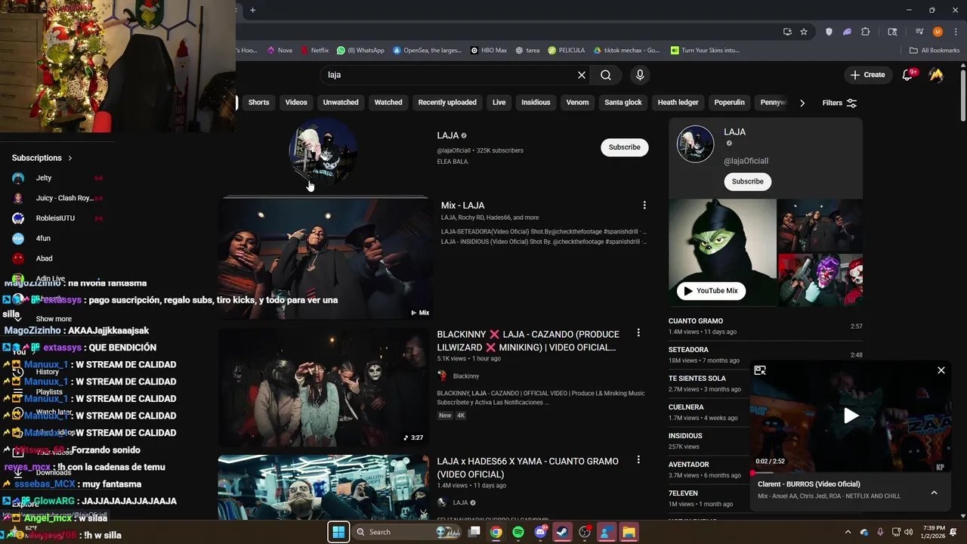Select Videos filter chip

click(296, 102)
